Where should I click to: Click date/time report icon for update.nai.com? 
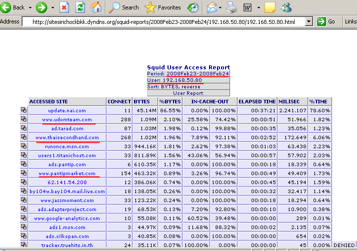[x=24, y=110]
